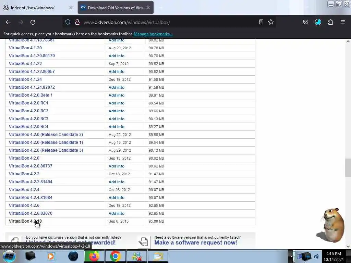Click the software request document icon
351x263 pixels.
pos(144,242)
